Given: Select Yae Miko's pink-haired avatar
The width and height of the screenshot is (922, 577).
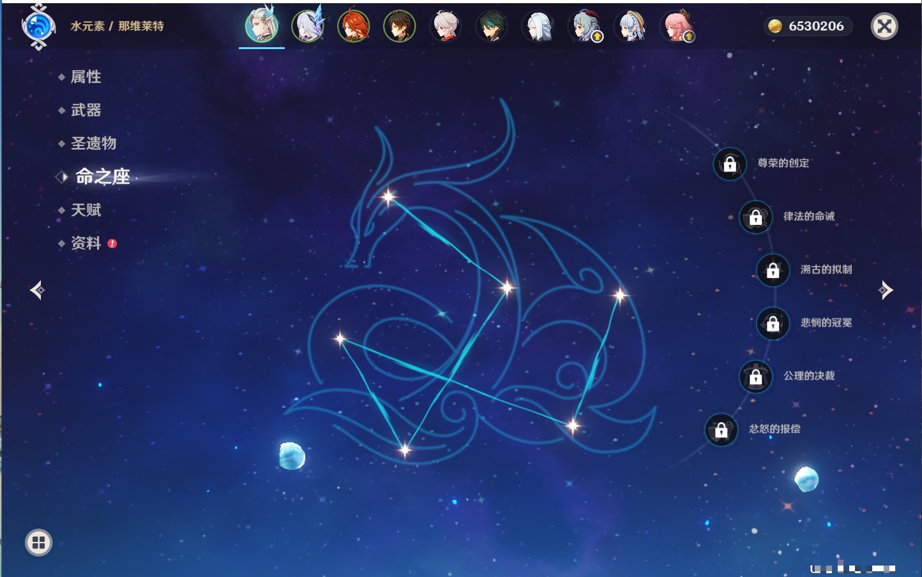Looking at the screenshot, I should point(676,26).
